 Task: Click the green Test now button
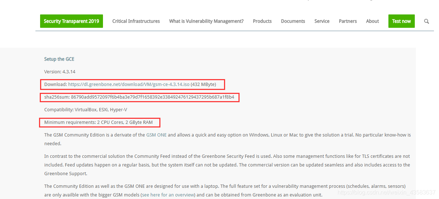click(x=401, y=21)
